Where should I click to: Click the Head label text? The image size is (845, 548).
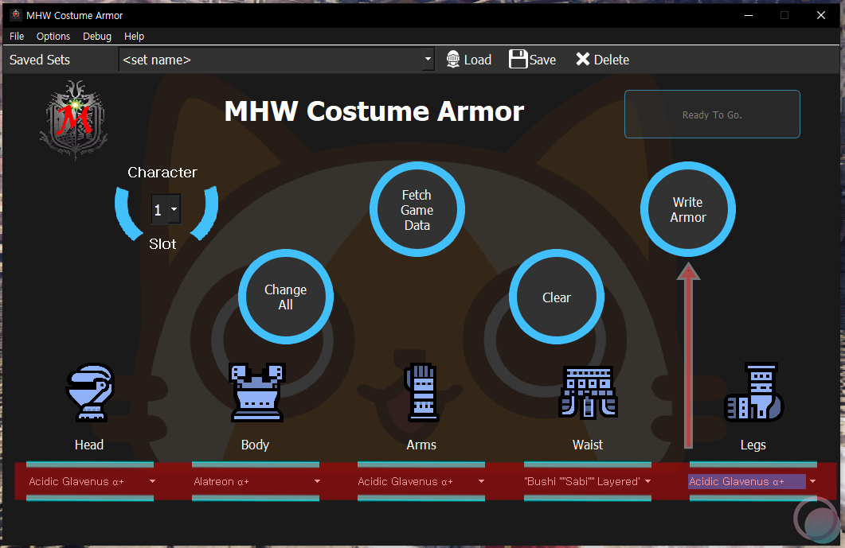pos(89,445)
